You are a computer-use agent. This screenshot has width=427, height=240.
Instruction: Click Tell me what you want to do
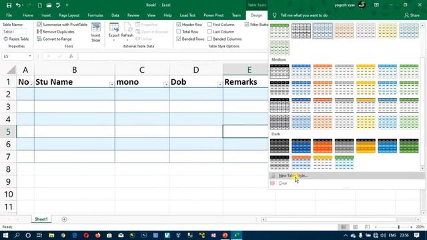click(x=304, y=15)
